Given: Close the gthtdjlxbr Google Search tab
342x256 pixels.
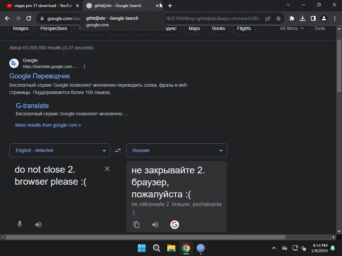Looking at the screenshot, I should click(157, 6).
